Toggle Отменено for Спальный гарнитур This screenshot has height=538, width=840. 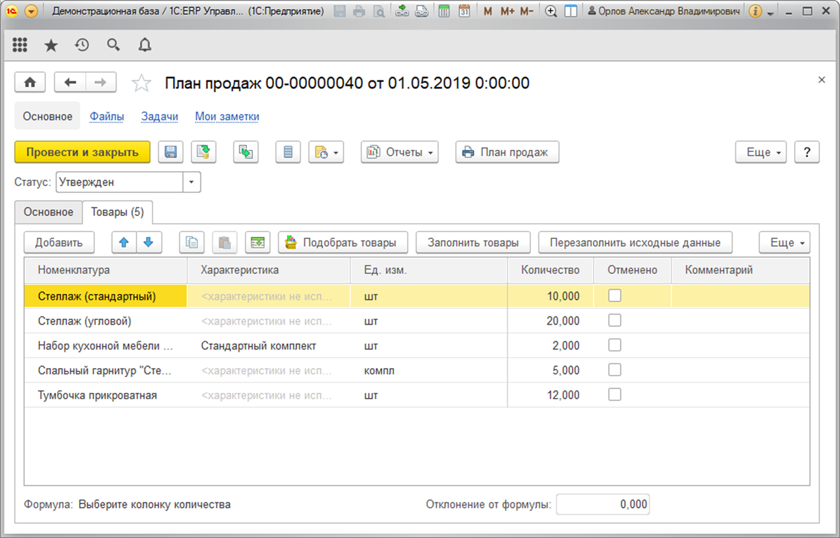pyautogui.click(x=614, y=370)
